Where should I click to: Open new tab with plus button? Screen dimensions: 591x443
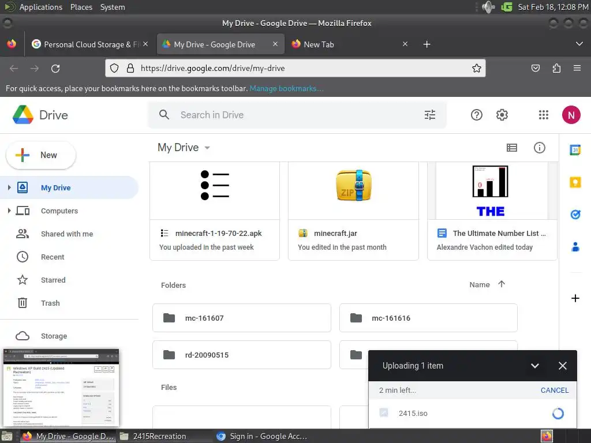tap(427, 44)
